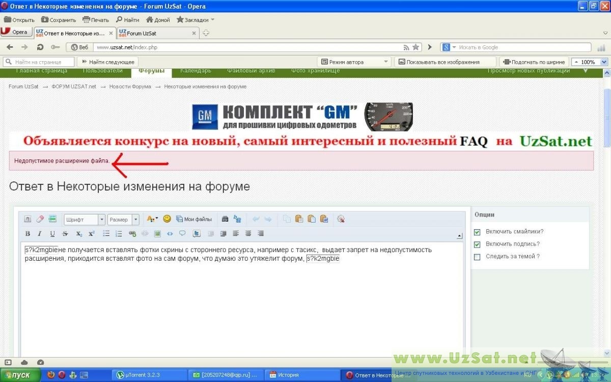Screen dimensions: 611x382
Task: Click the Subscript icon
Action: pyautogui.click(x=79, y=234)
